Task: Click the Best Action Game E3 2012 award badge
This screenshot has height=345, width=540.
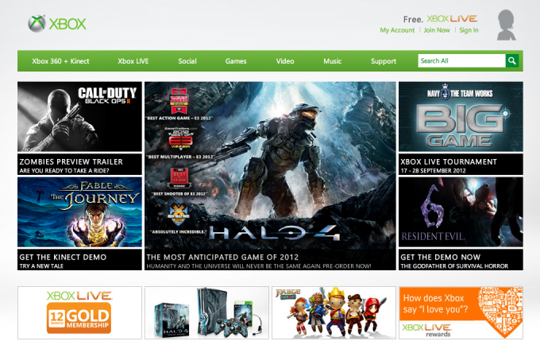Action: (x=179, y=101)
